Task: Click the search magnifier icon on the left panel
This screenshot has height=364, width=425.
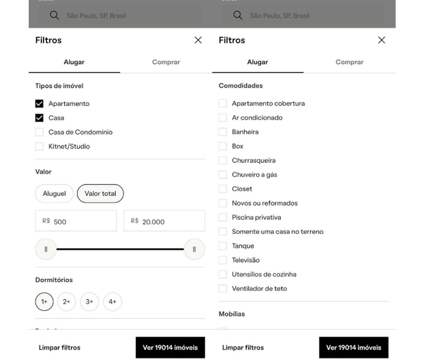Action: [x=54, y=15]
